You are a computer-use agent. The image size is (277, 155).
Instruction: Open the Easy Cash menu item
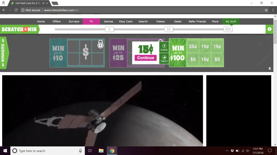tap(126, 22)
